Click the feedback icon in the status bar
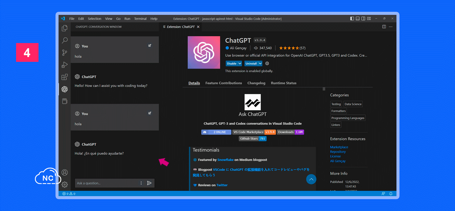This screenshot has height=211, width=455. 383,193
